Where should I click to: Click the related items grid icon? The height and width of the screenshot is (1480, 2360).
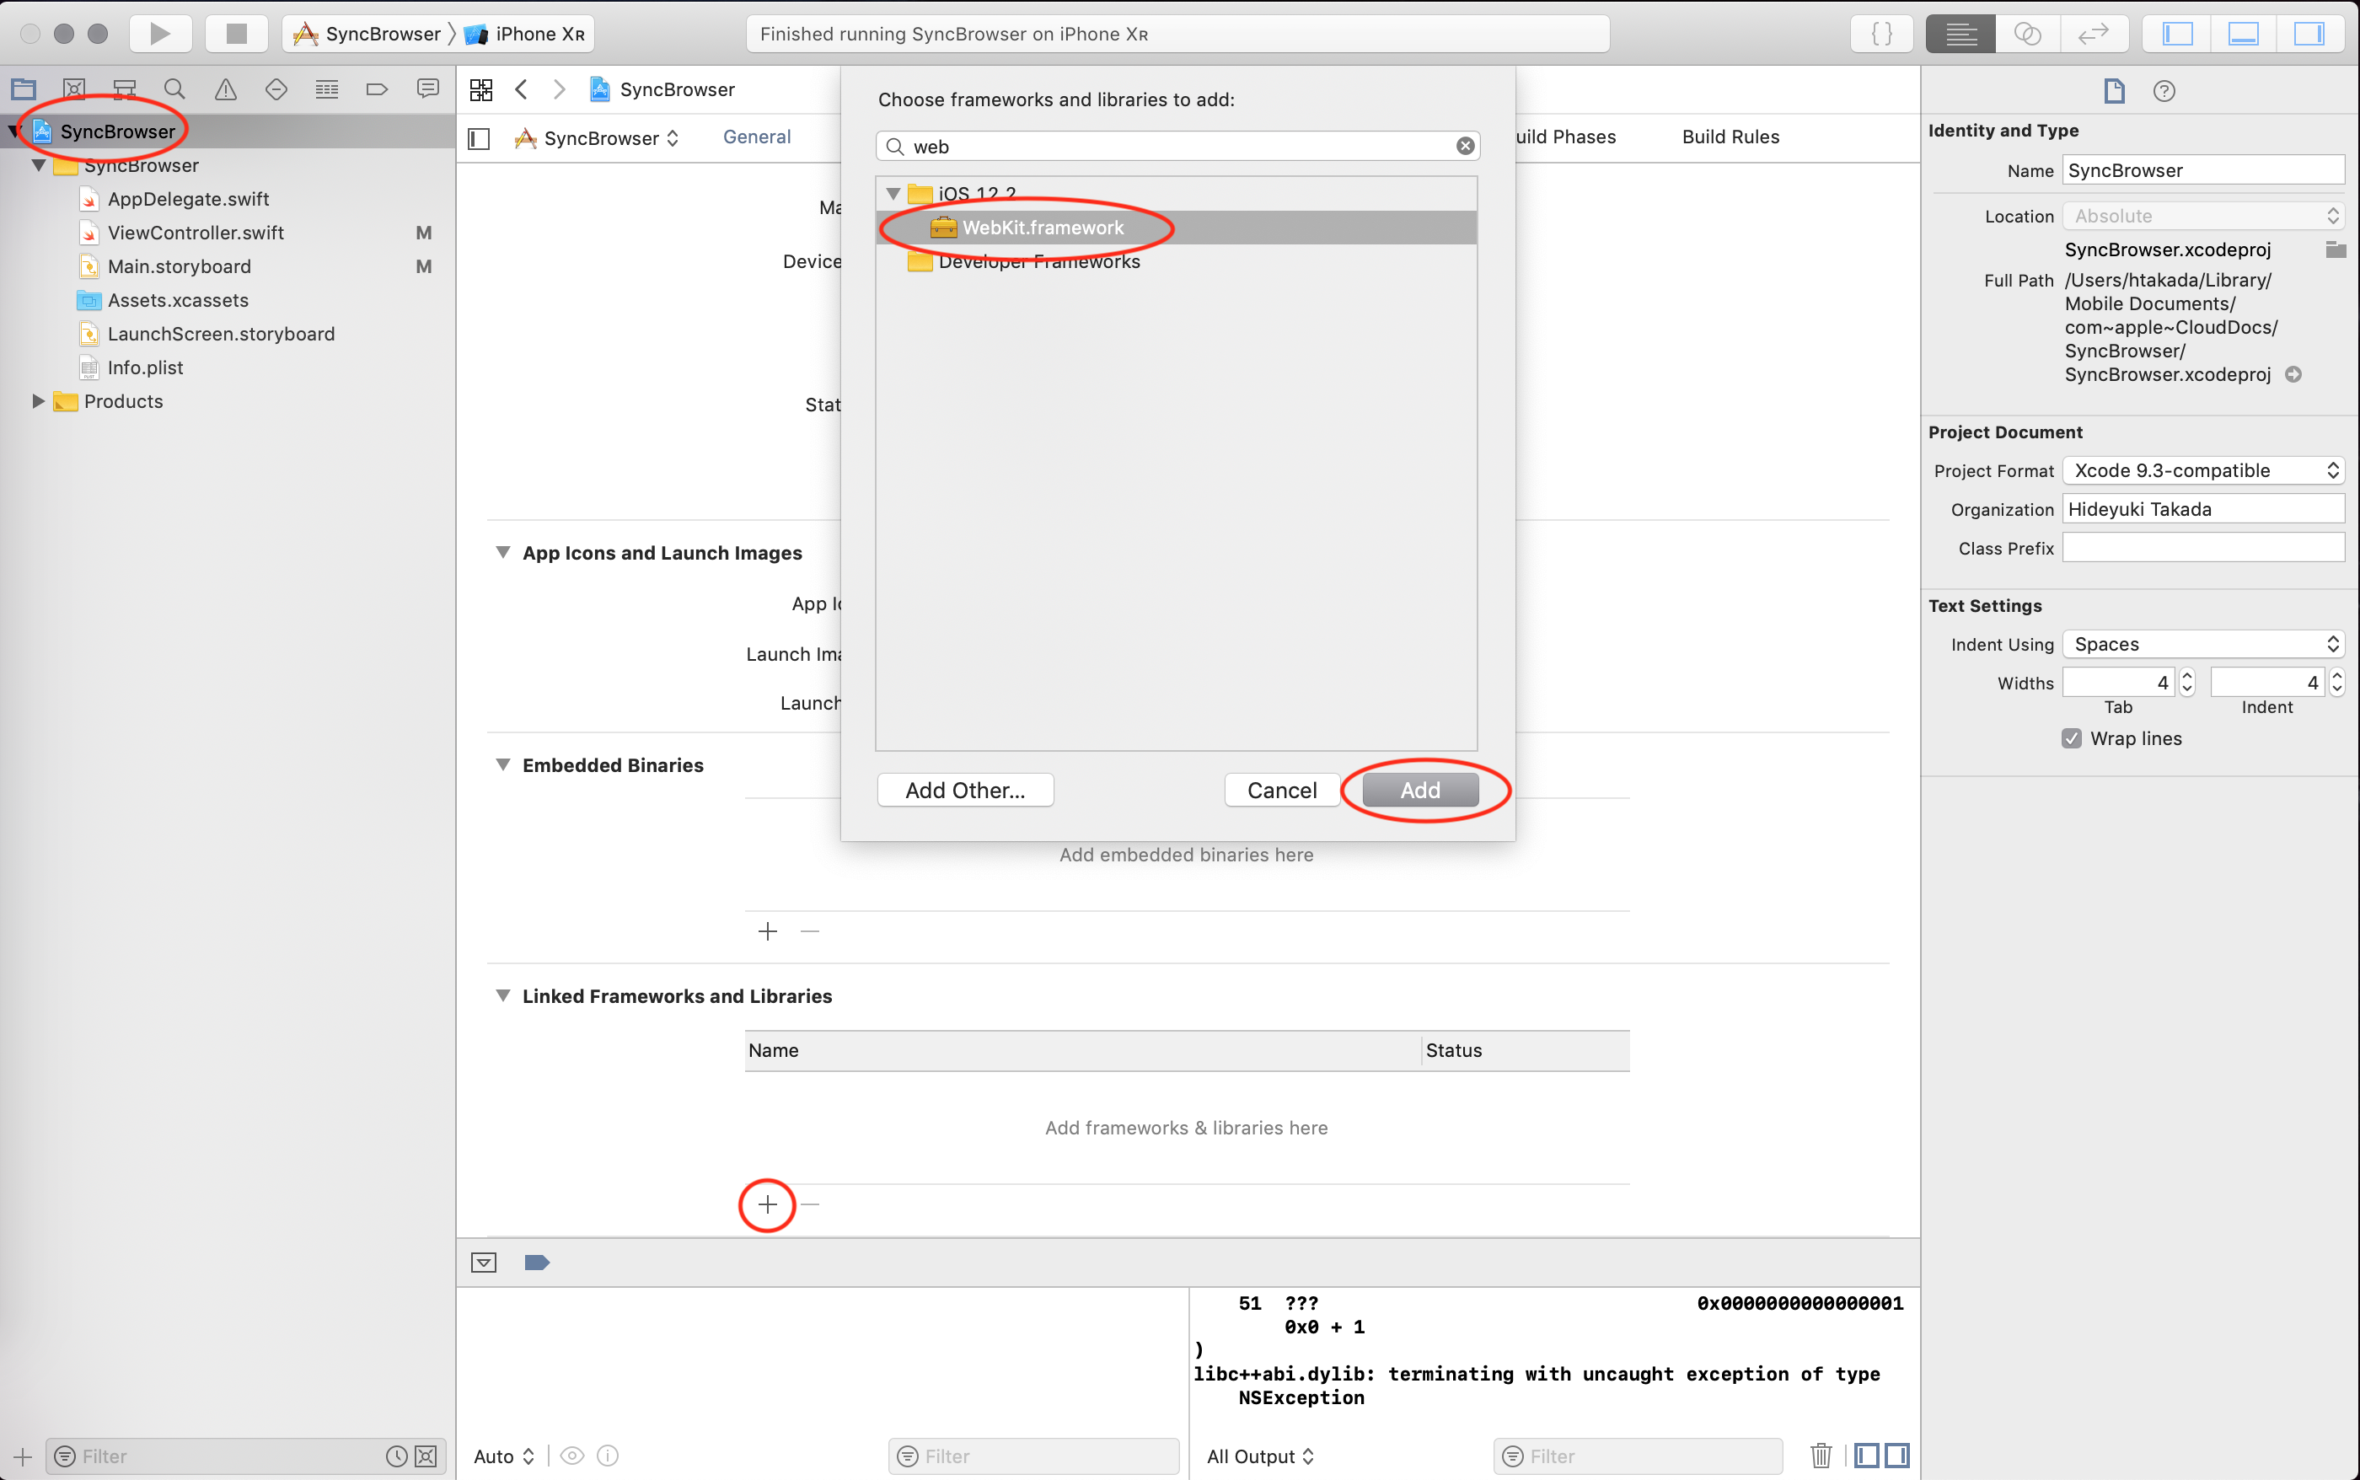480,90
